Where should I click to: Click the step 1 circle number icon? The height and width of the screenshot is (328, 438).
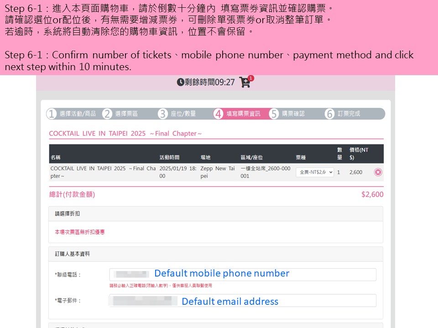[52, 114]
